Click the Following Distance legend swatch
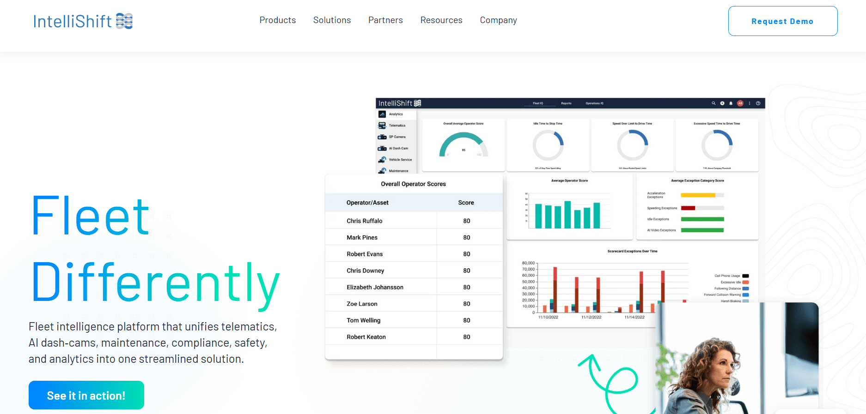This screenshot has height=414, width=866. 745,288
